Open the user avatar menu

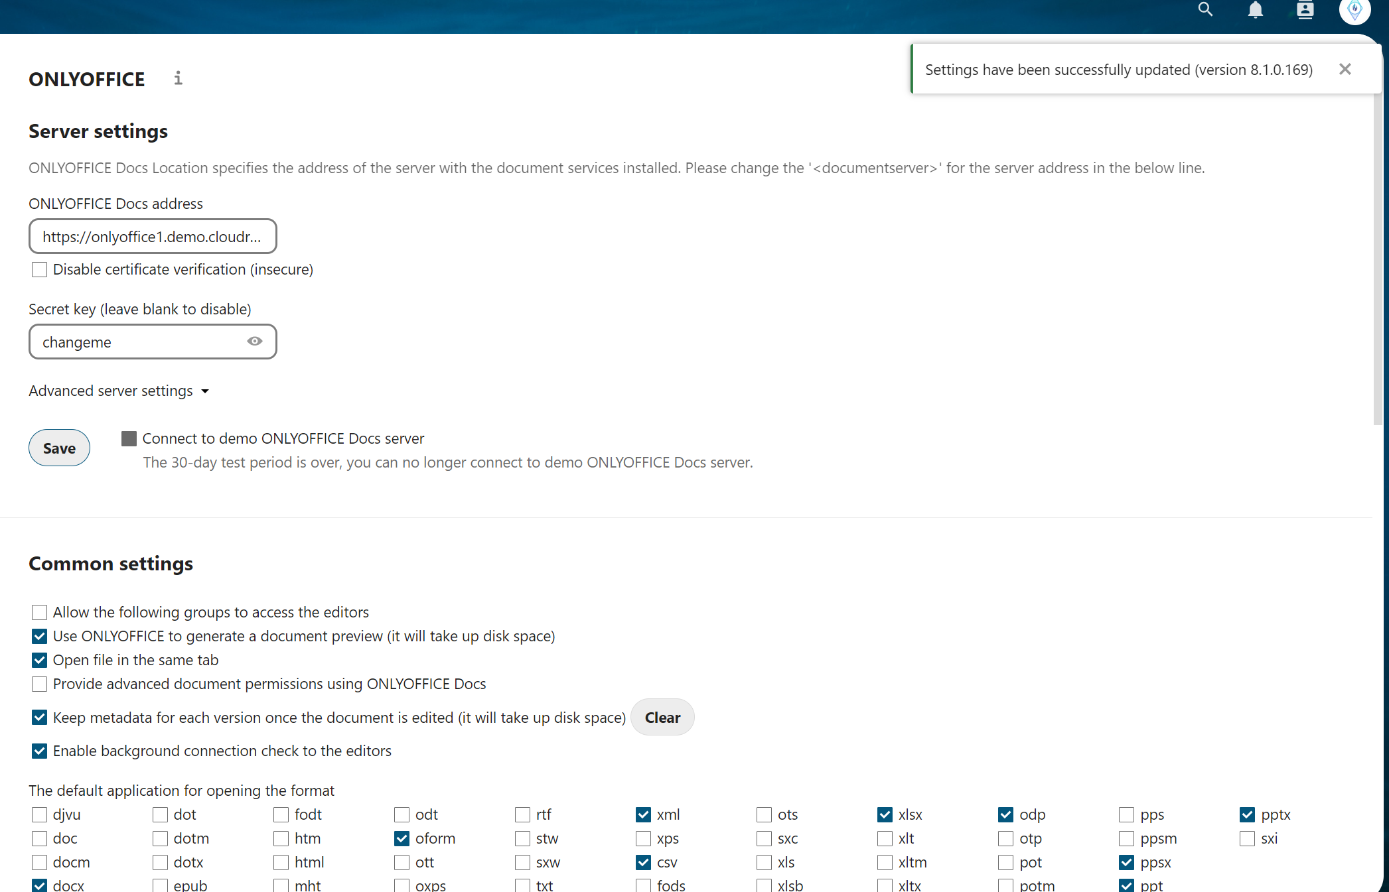[1354, 10]
